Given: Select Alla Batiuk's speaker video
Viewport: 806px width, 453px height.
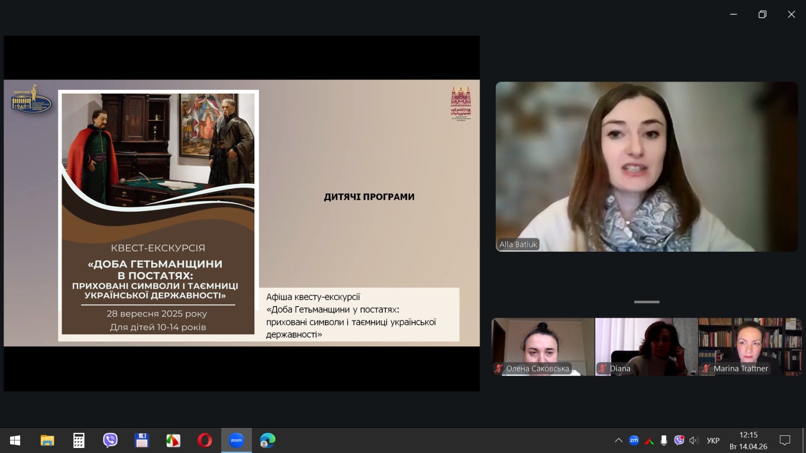Looking at the screenshot, I should tap(646, 167).
